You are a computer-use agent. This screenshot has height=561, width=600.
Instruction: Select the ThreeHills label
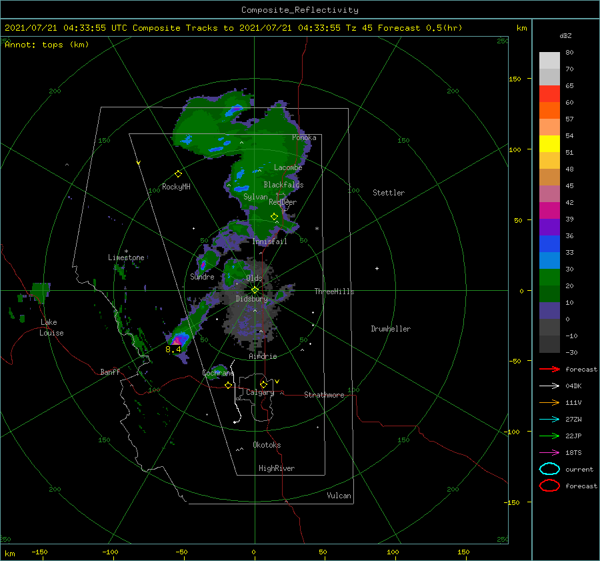334,292
